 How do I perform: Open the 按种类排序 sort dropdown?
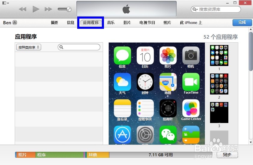29,47
